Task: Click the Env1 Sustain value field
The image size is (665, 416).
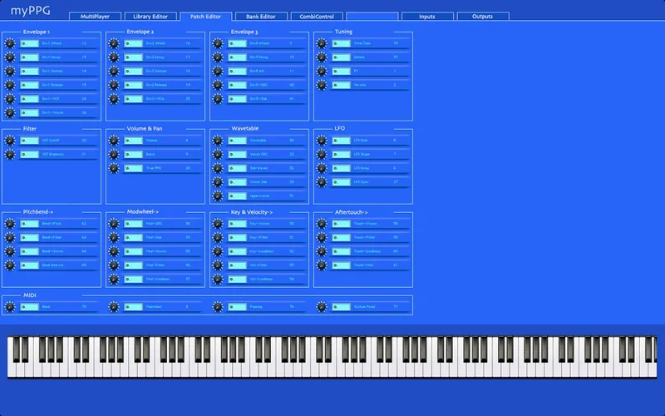Action: 30,72
